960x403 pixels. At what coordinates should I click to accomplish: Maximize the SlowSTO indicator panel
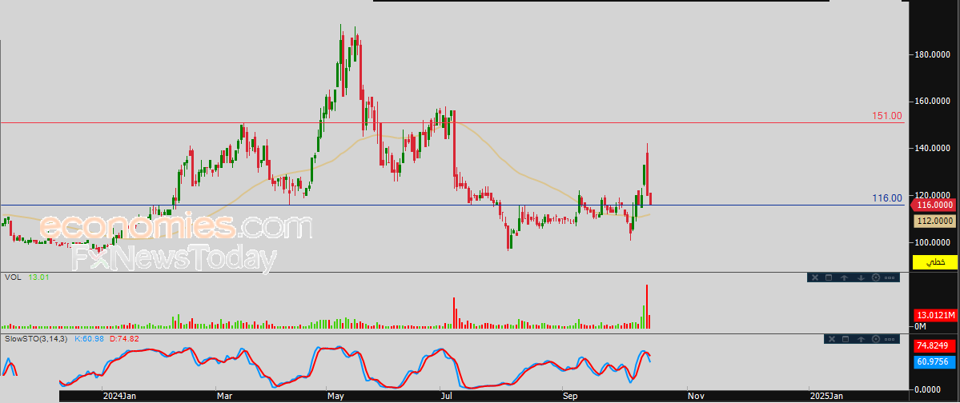846,339
